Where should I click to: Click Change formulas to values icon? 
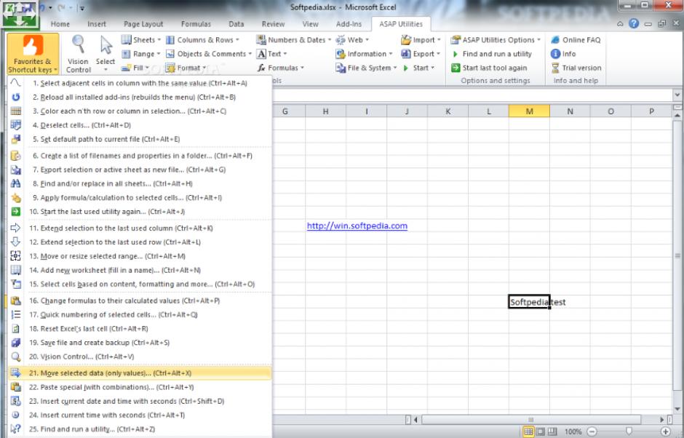[16, 300]
